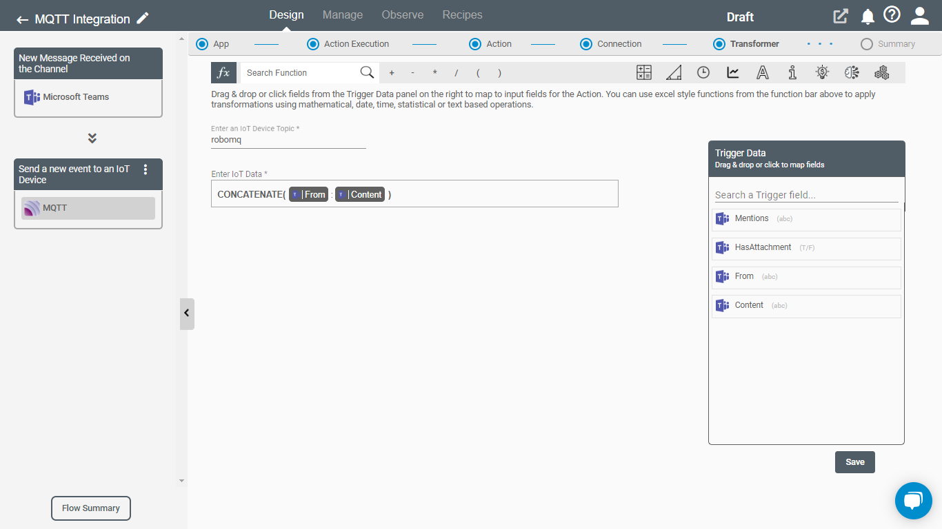Image resolution: width=942 pixels, height=529 pixels.
Task: Go back using the arrow beside MQTT Integration
Action: click(x=23, y=19)
